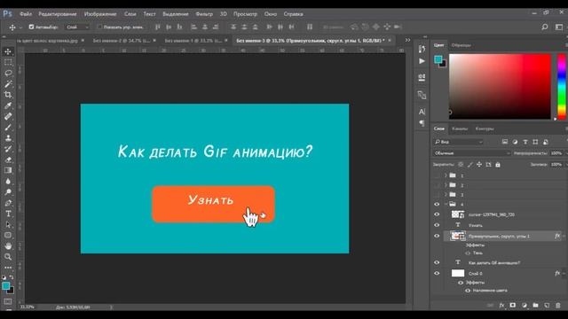568x319 pixels.
Task: Select the Path Selection tool
Action: click(8, 224)
